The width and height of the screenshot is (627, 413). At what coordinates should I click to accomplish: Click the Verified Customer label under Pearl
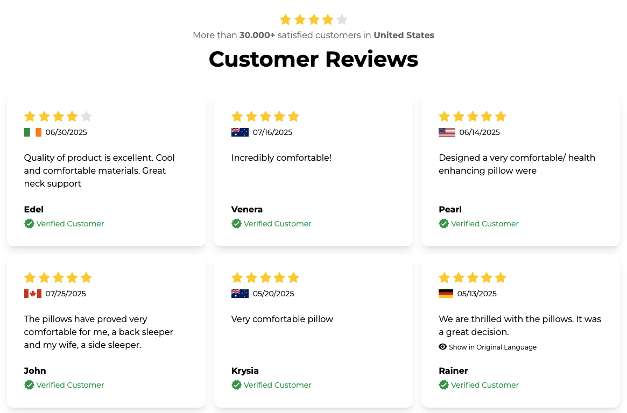tap(484, 224)
